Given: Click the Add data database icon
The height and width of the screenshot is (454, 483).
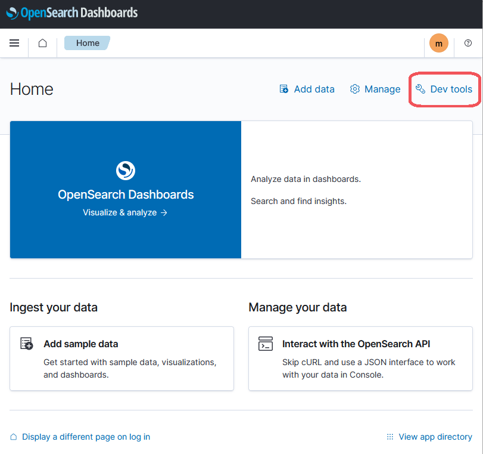Looking at the screenshot, I should click(x=284, y=89).
